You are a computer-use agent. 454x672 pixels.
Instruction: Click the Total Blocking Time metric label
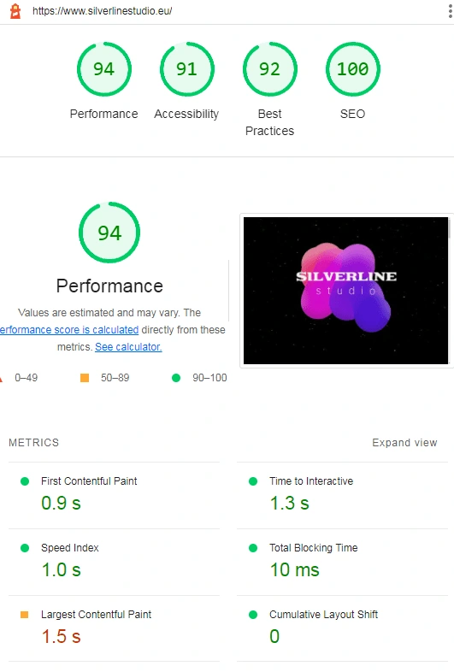314,548
